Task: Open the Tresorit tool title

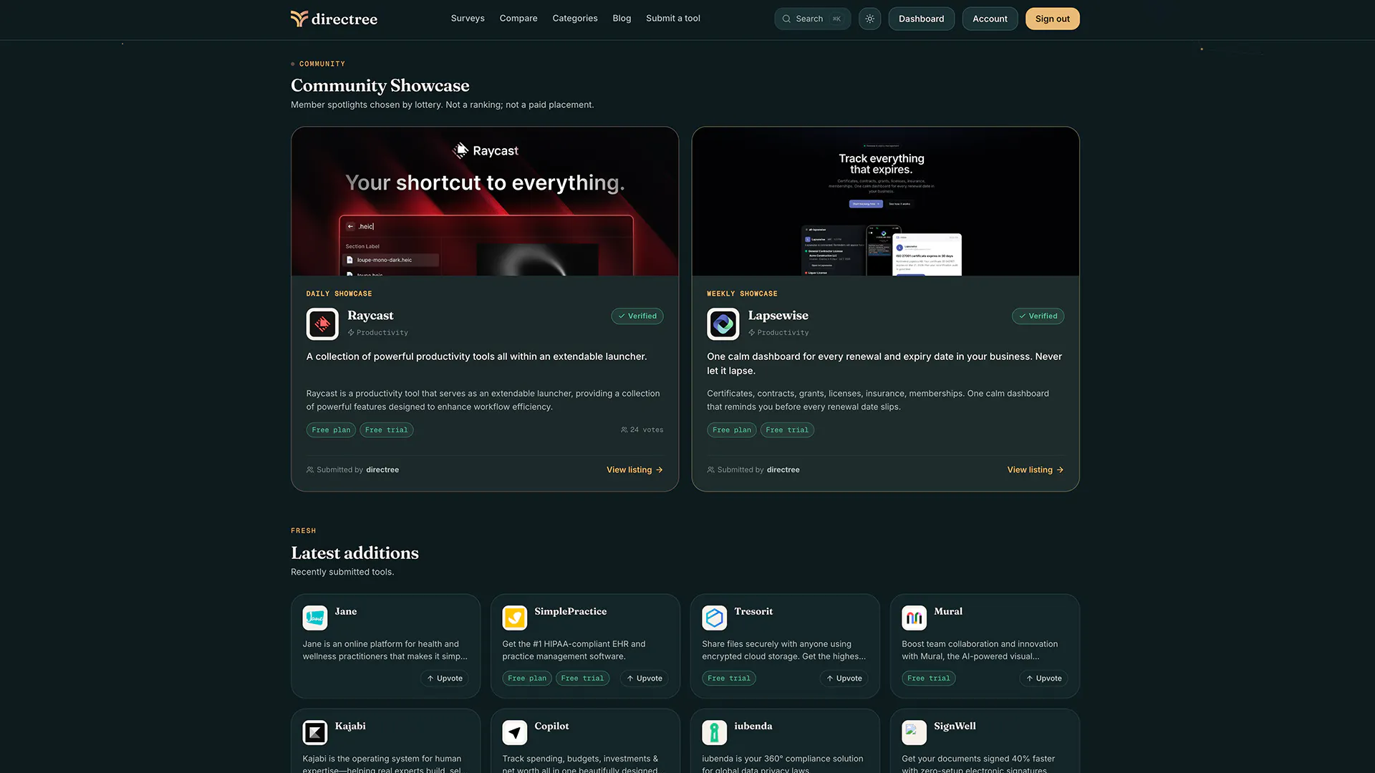Action: coord(753,611)
